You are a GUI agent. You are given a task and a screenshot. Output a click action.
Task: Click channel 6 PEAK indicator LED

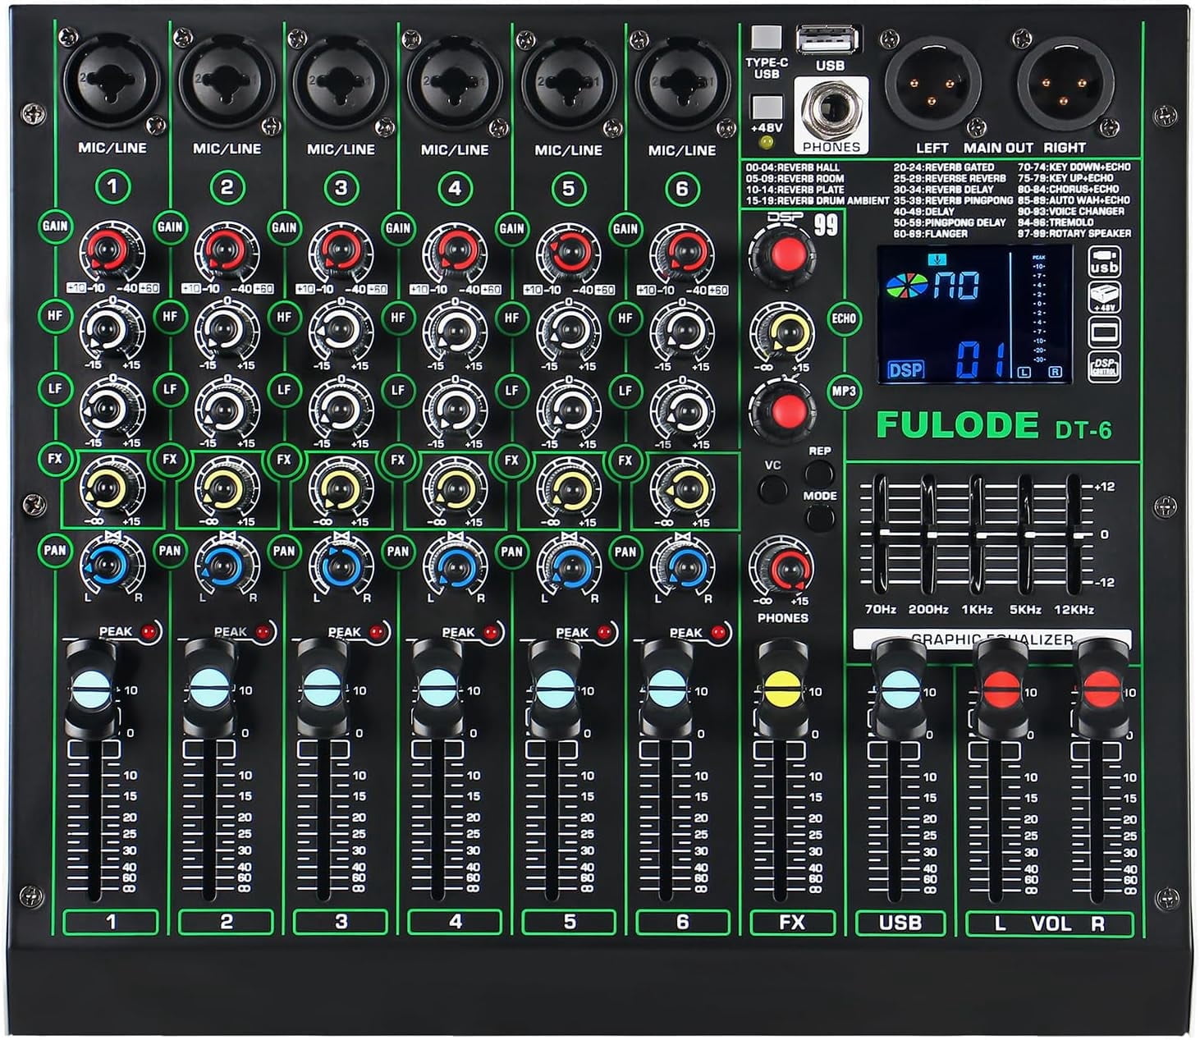pyautogui.click(x=718, y=632)
